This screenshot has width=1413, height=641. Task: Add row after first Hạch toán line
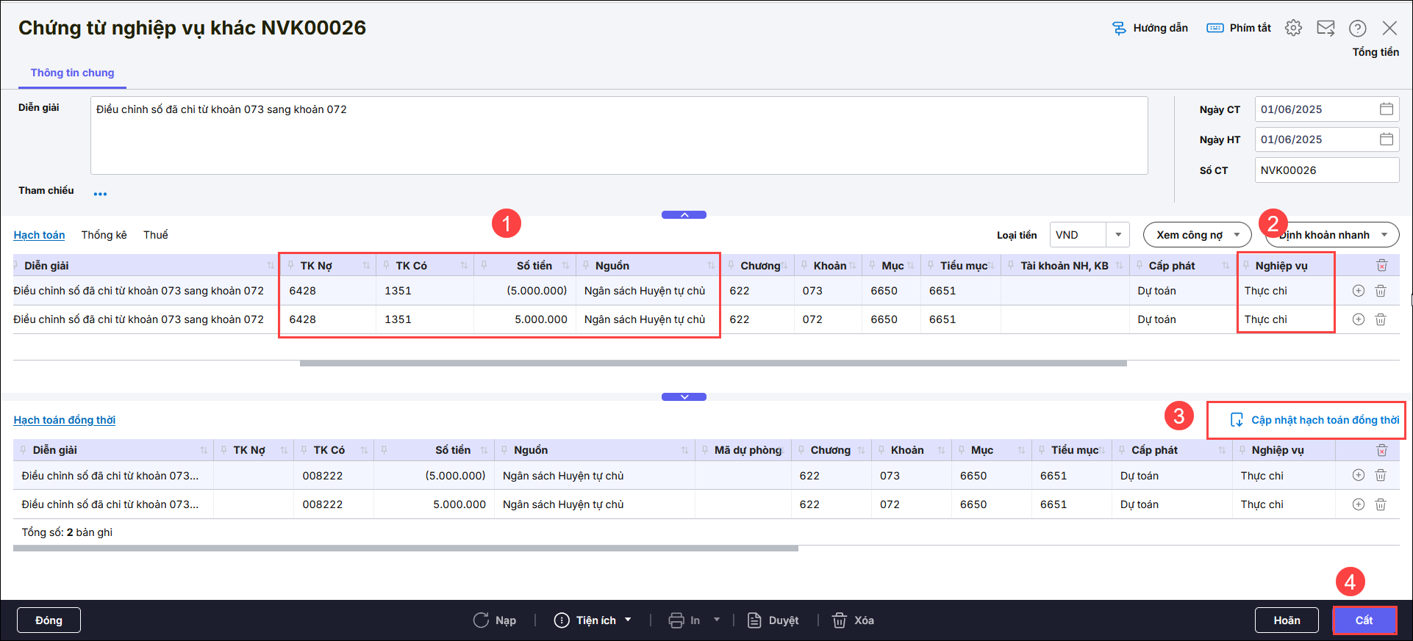click(1358, 291)
